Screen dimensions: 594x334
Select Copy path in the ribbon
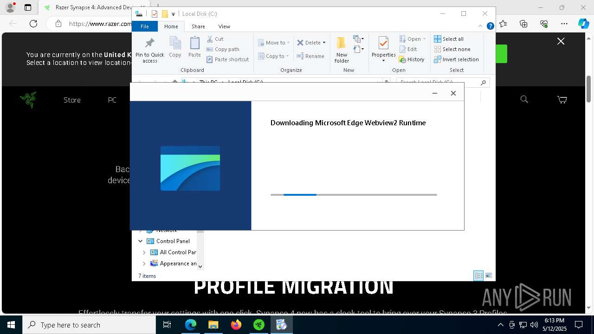[x=223, y=49]
